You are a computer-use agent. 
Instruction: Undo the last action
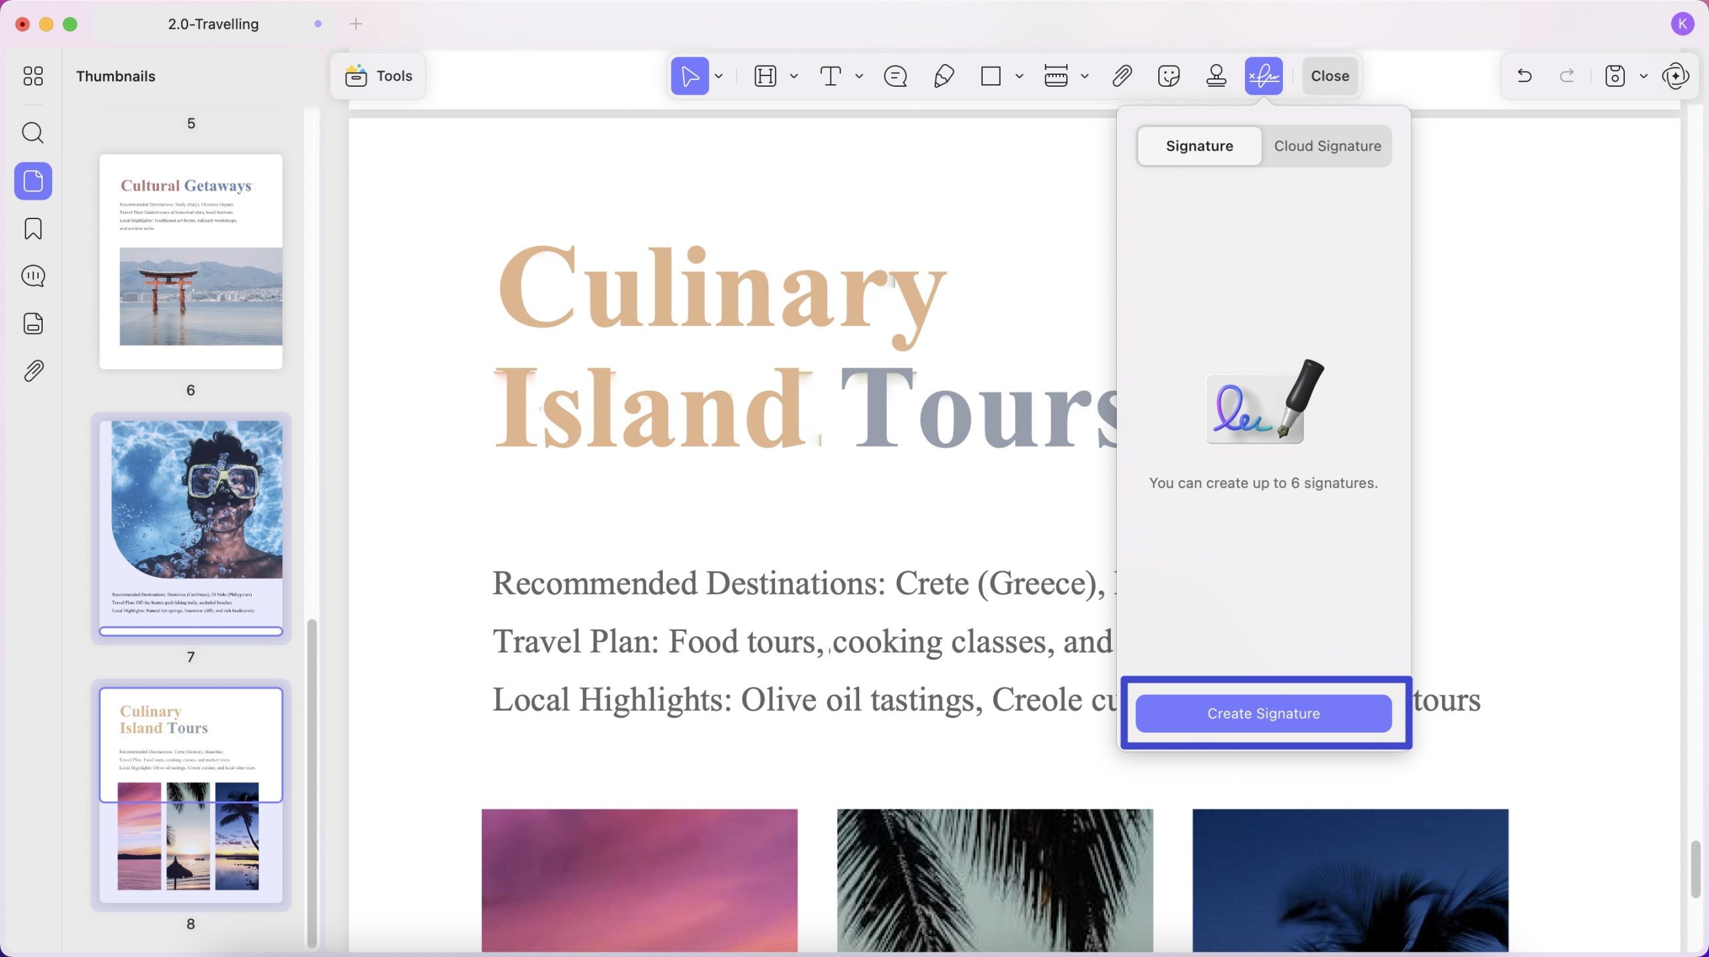point(1524,76)
